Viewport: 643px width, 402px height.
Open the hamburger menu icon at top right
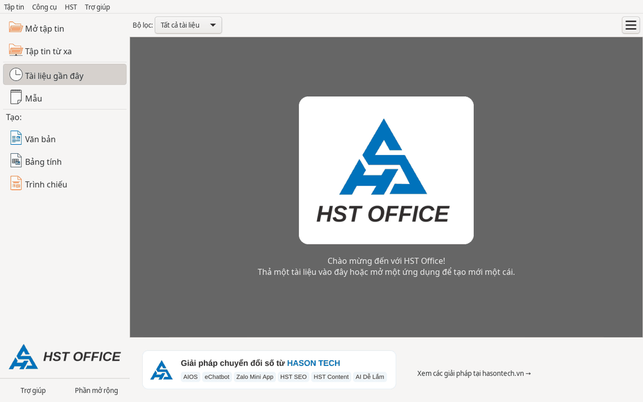pyautogui.click(x=631, y=26)
